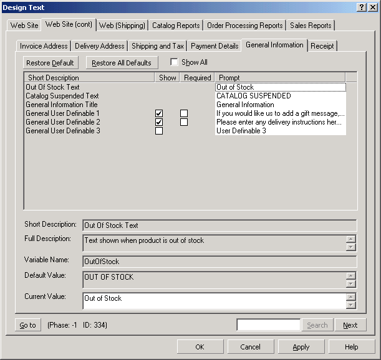This screenshot has height=360, width=381.
Task: Select the Catalog Suspended Text row
Action: tap(62, 96)
